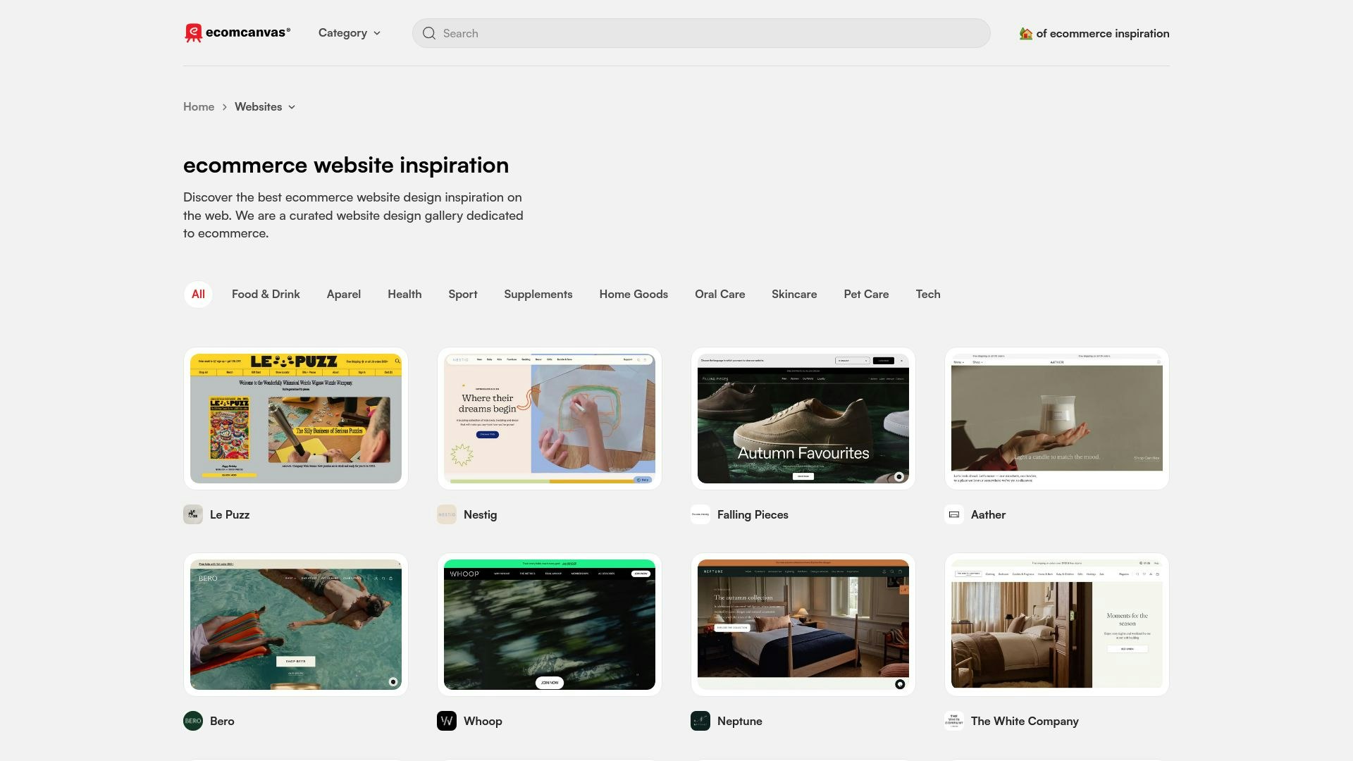Open the Category dropdown menu
Viewport: 1353px width, 761px height.
click(350, 33)
